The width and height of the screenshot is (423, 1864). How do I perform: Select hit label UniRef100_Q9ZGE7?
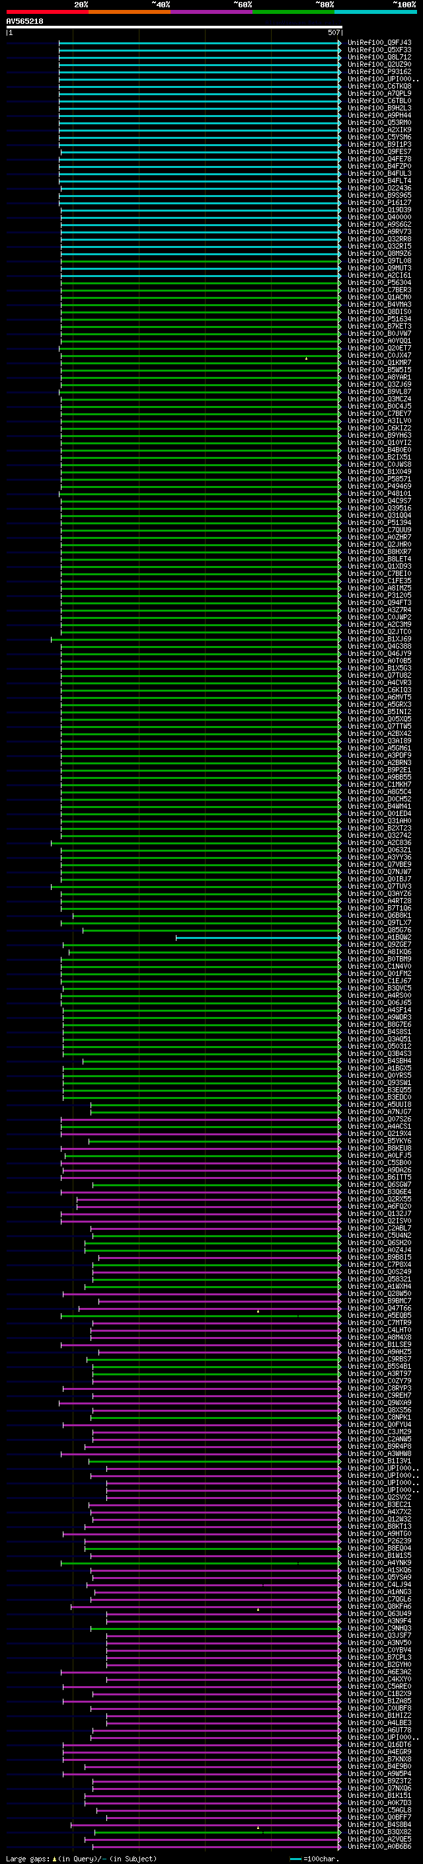click(379, 944)
